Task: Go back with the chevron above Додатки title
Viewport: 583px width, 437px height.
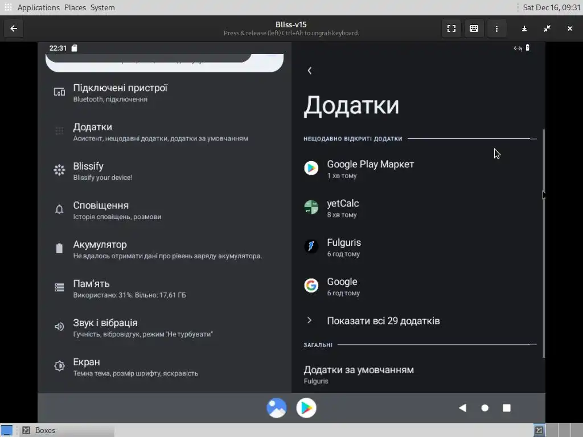Action: click(x=310, y=70)
